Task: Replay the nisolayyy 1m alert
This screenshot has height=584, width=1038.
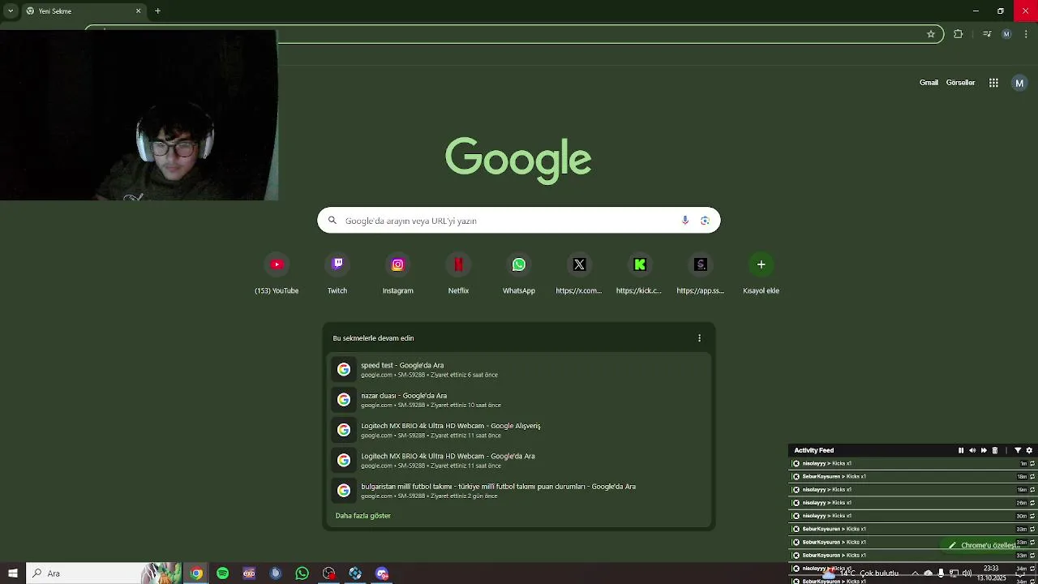Action: [1032, 464]
